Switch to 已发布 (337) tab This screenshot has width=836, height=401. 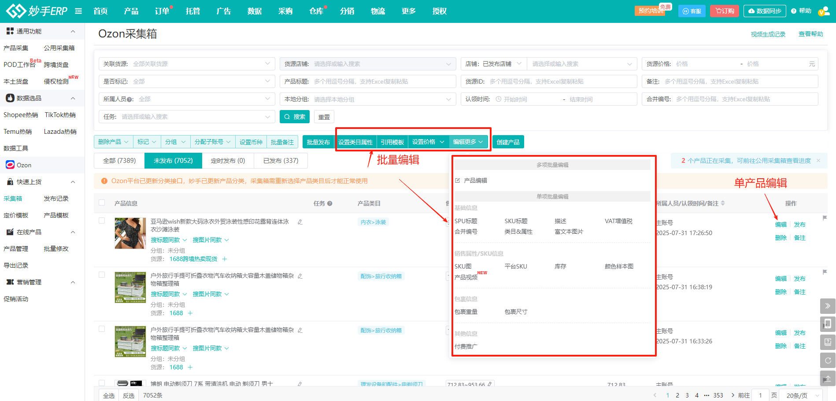point(281,161)
